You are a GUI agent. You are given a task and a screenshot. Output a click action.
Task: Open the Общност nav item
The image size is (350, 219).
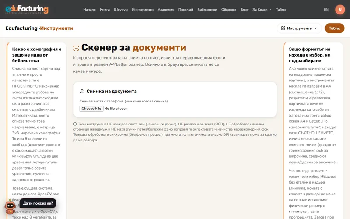pos(228,9)
